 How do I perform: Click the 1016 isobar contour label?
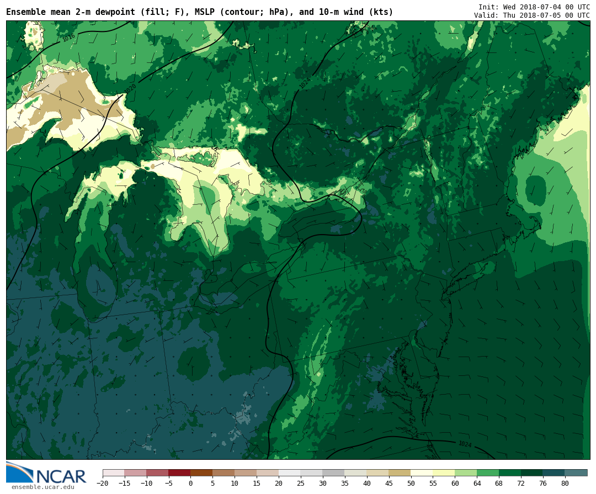[x=68, y=38]
